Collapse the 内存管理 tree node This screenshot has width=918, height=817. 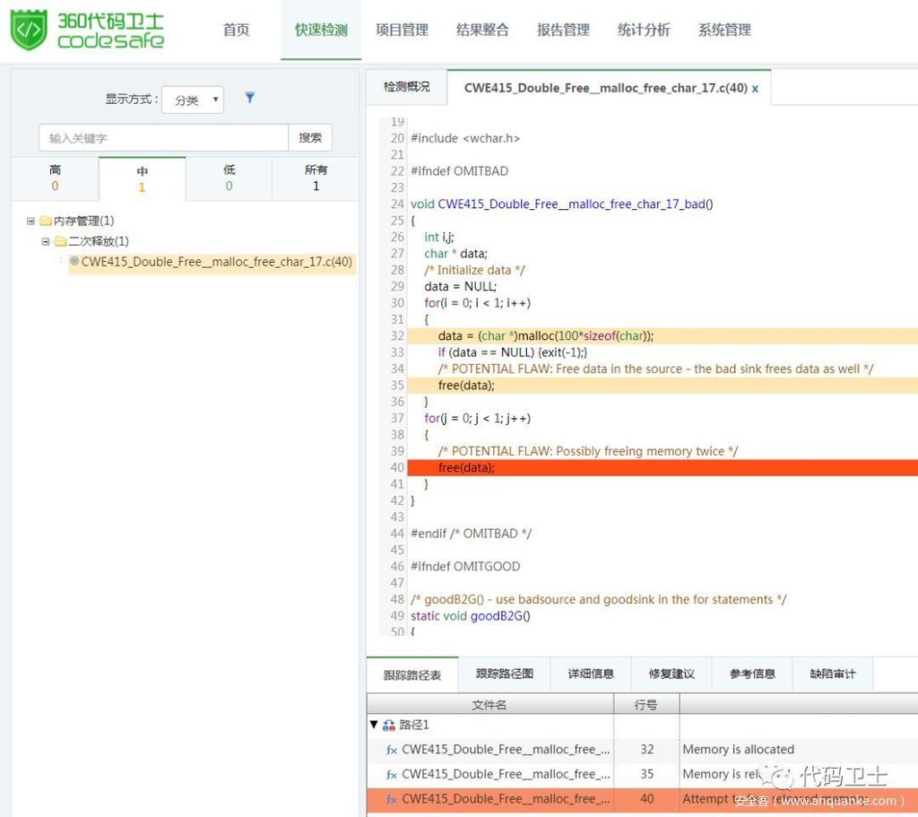click(31, 221)
